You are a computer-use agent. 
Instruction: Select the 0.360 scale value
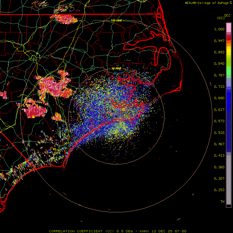pos(219,167)
